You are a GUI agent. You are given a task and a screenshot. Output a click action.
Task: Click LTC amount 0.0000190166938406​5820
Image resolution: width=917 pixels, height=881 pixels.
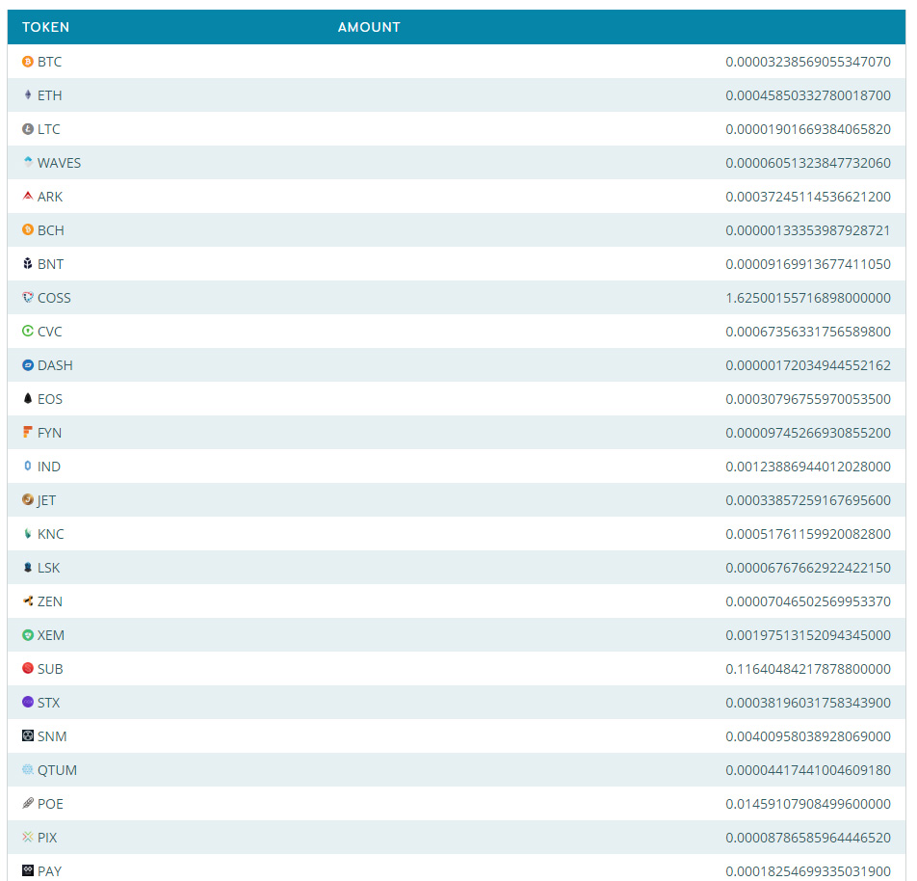click(x=808, y=129)
